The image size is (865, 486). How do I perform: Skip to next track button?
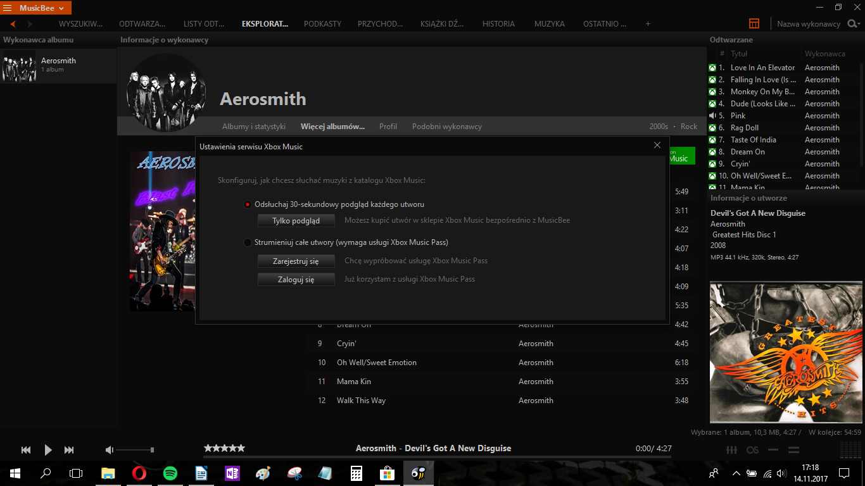pos(69,450)
